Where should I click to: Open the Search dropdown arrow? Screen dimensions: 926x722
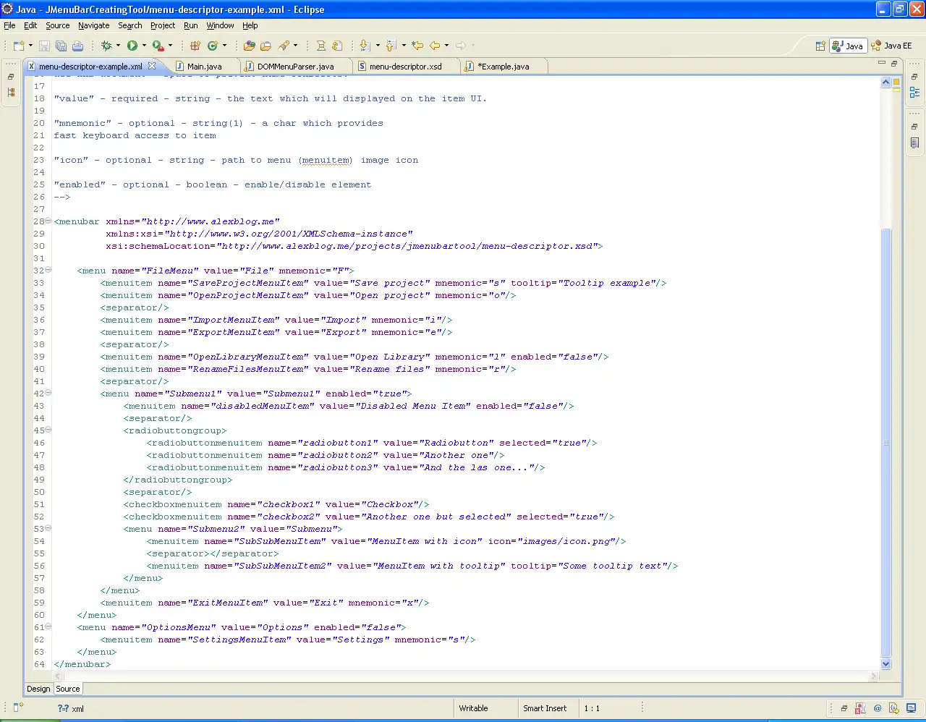[x=295, y=46]
